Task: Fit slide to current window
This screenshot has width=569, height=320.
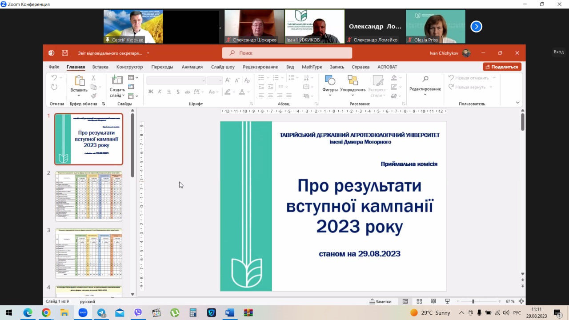Action: 521,301
